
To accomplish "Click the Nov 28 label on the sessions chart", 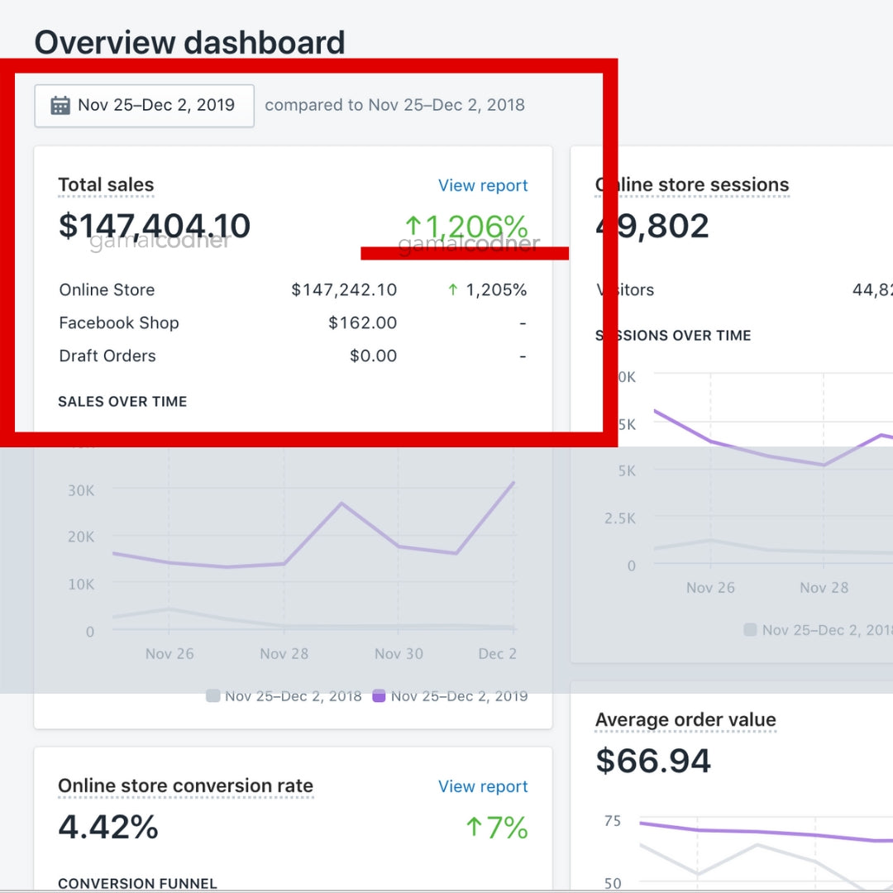I will [824, 588].
